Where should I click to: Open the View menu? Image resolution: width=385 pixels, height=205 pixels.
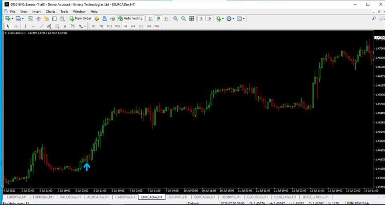(24, 12)
